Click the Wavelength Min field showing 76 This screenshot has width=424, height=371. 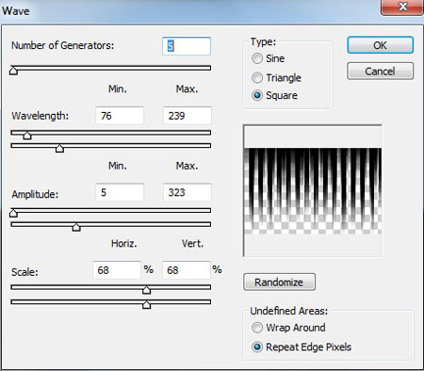tap(120, 116)
